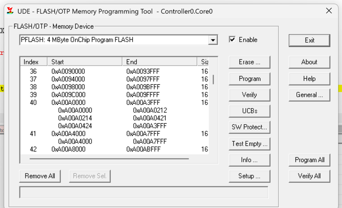Show flash Info... dialog

point(249,160)
